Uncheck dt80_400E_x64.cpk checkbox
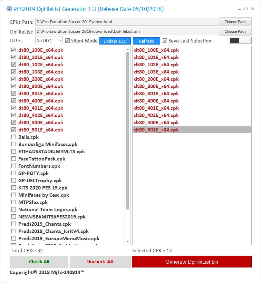261x283 pixels. click(x=14, y=101)
